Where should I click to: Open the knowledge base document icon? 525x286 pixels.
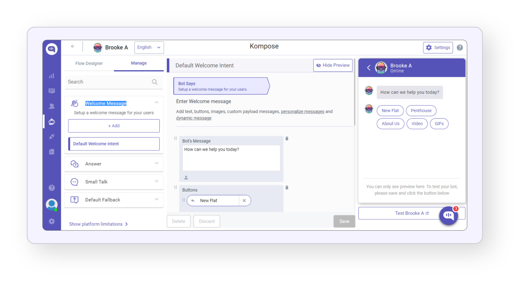[x=52, y=152]
